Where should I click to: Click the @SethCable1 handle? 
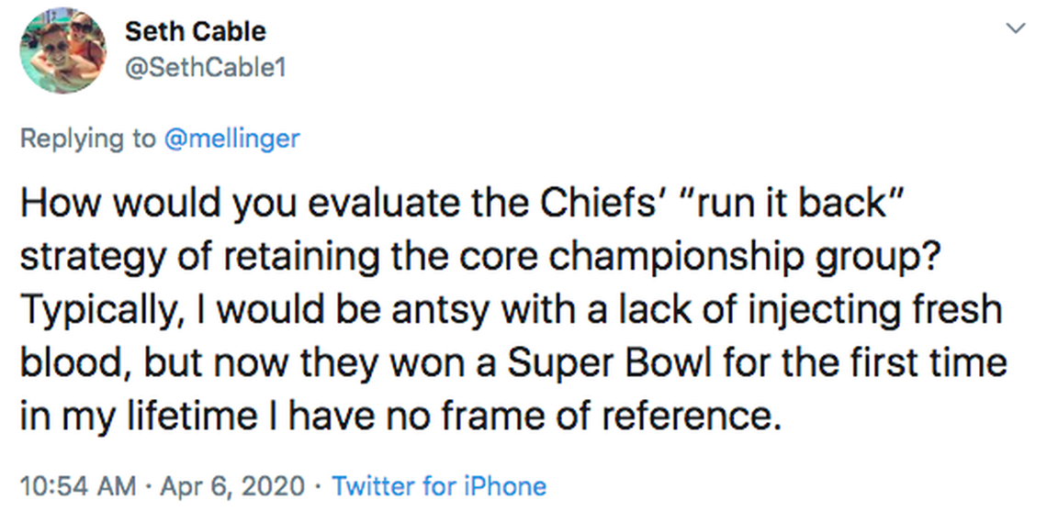point(205,67)
